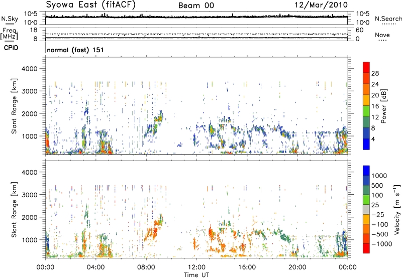Image resolution: width=402 pixels, height=278 pixels.
Task: Click the '20:00' time axis label
Action: tap(297, 267)
